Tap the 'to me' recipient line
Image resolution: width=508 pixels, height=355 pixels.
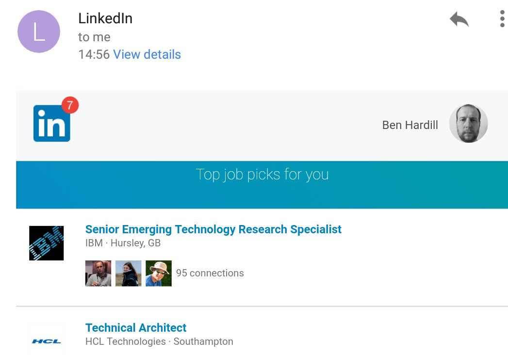[x=94, y=37]
